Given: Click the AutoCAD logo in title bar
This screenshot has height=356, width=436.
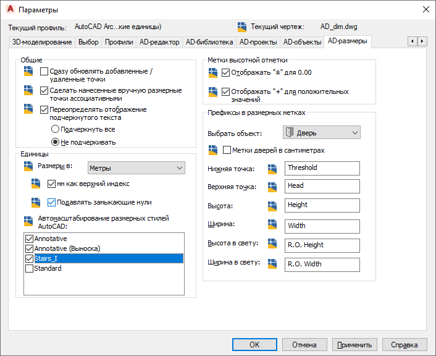Looking at the screenshot, I should [10, 9].
